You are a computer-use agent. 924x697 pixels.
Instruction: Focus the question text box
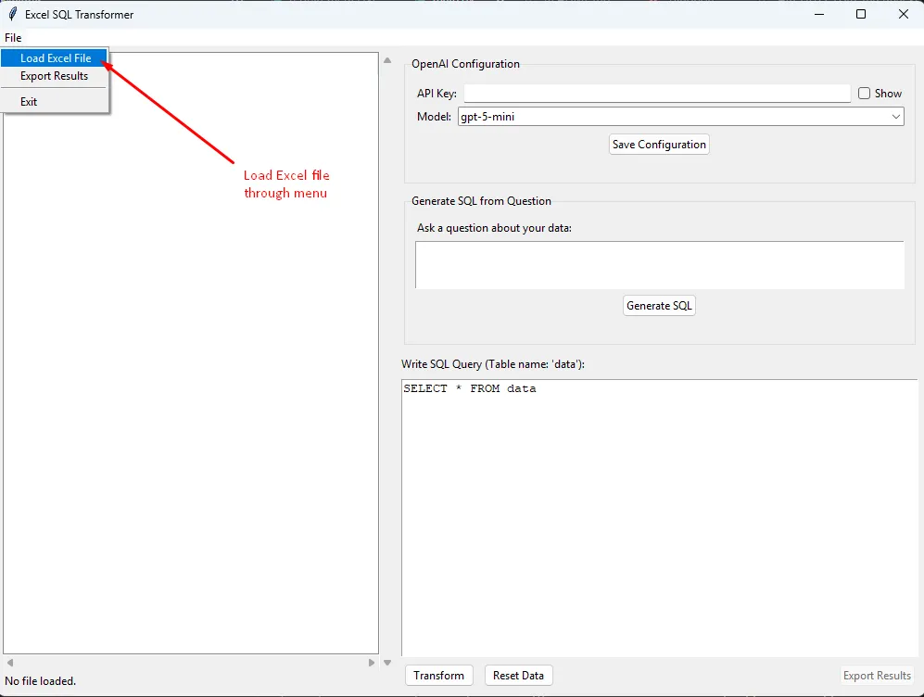pos(659,265)
